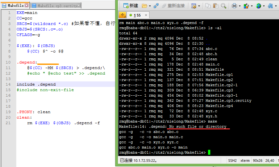Click '.PHONY: clean' line in editor
This screenshot has height=167, width=279.
pyautogui.click(x=34, y=112)
